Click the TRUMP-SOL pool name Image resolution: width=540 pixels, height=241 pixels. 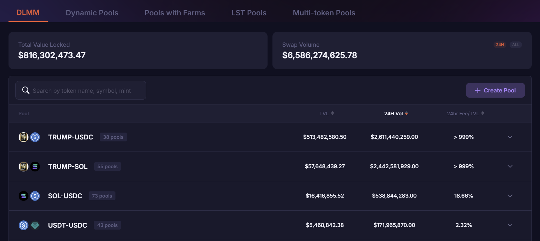pos(68,167)
